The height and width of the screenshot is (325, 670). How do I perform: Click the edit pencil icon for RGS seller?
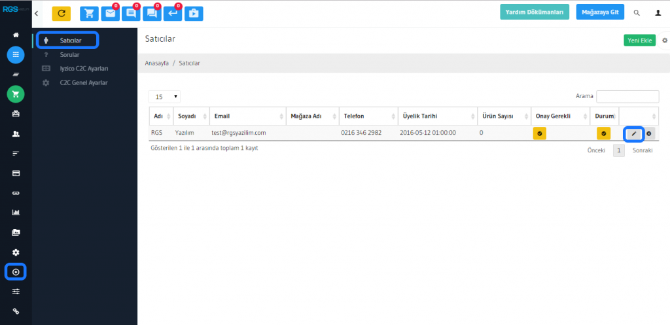[x=633, y=133]
